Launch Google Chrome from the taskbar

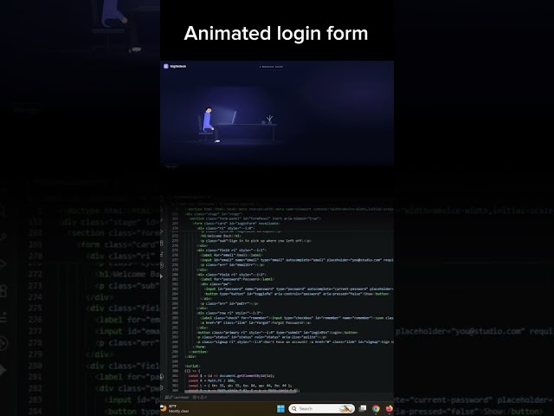(376, 408)
